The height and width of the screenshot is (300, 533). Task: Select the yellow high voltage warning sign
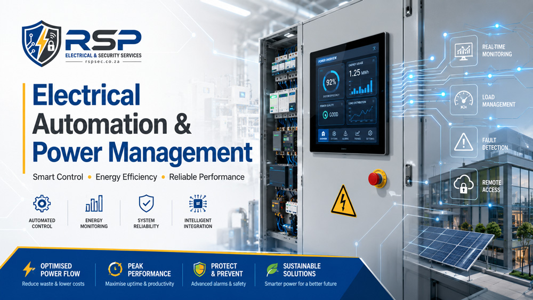tap(343, 201)
